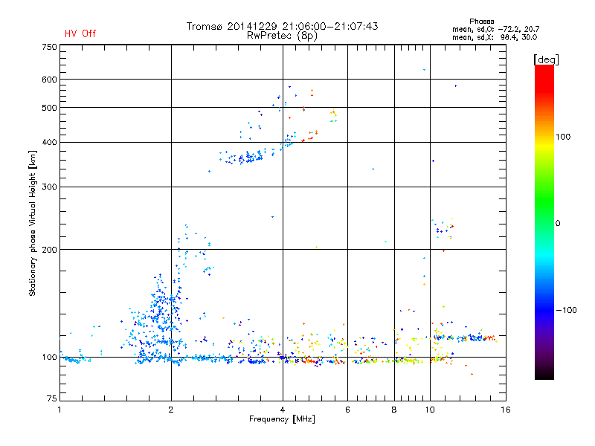
Task: Click the -100 label on the colorbar
Action: point(566,310)
